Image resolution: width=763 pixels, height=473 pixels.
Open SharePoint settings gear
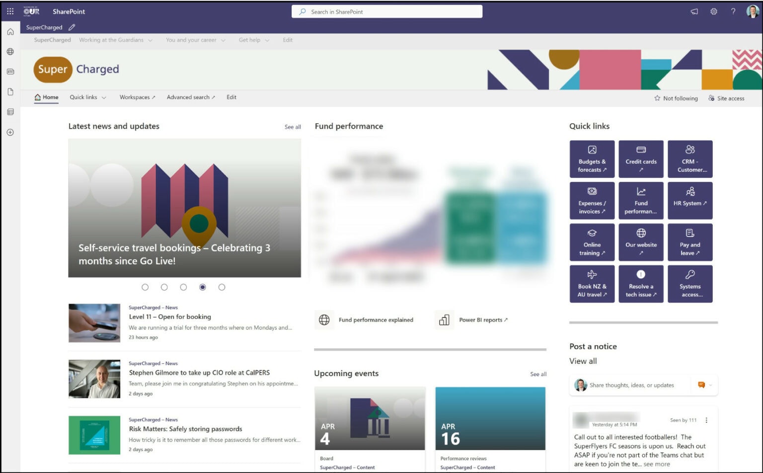point(714,11)
